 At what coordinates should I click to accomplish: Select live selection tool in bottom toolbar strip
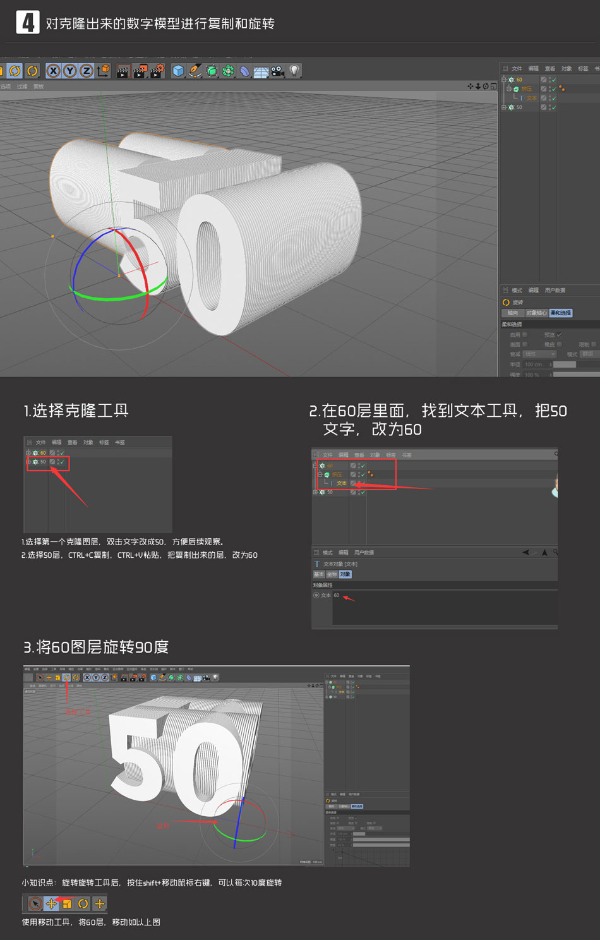(x=35, y=904)
